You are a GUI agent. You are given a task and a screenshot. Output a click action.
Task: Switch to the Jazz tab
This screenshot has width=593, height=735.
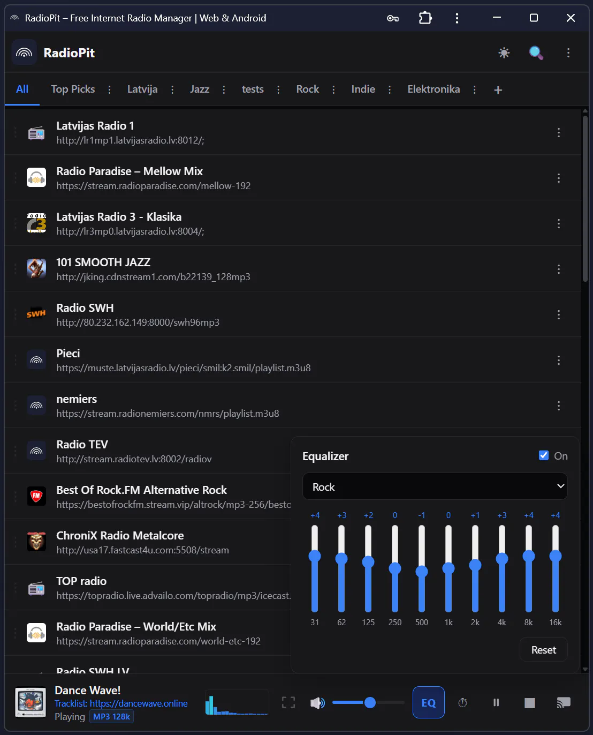pos(200,89)
